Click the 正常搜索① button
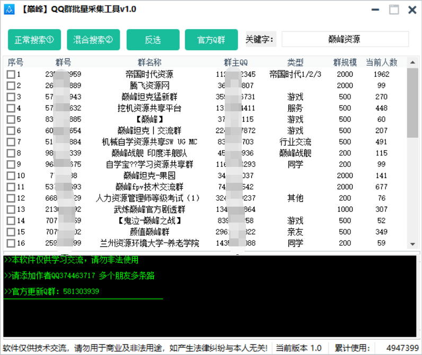The height and width of the screenshot is (355, 422). (x=34, y=40)
